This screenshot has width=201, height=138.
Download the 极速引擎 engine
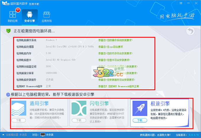[x=140, y=120]
